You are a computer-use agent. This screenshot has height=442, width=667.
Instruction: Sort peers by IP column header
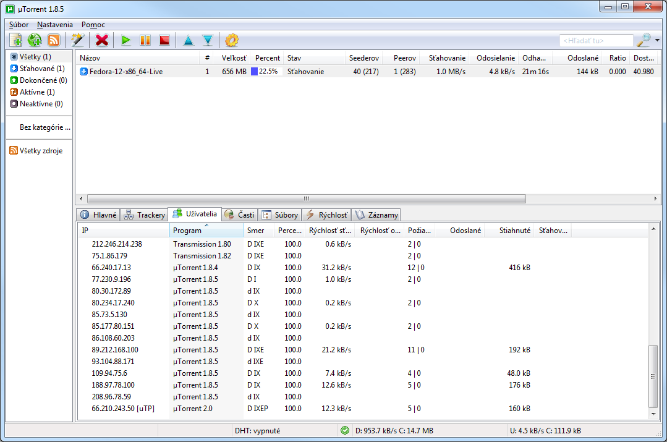click(x=124, y=231)
